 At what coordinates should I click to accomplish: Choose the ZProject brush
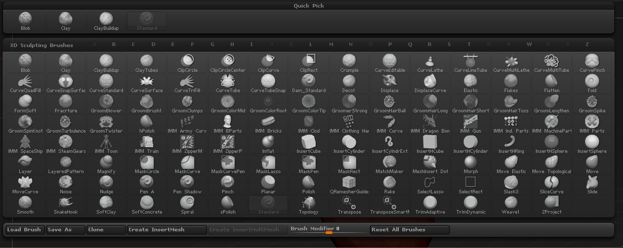(552, 205)
